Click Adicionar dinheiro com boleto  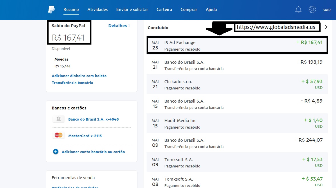coord(79,76)
